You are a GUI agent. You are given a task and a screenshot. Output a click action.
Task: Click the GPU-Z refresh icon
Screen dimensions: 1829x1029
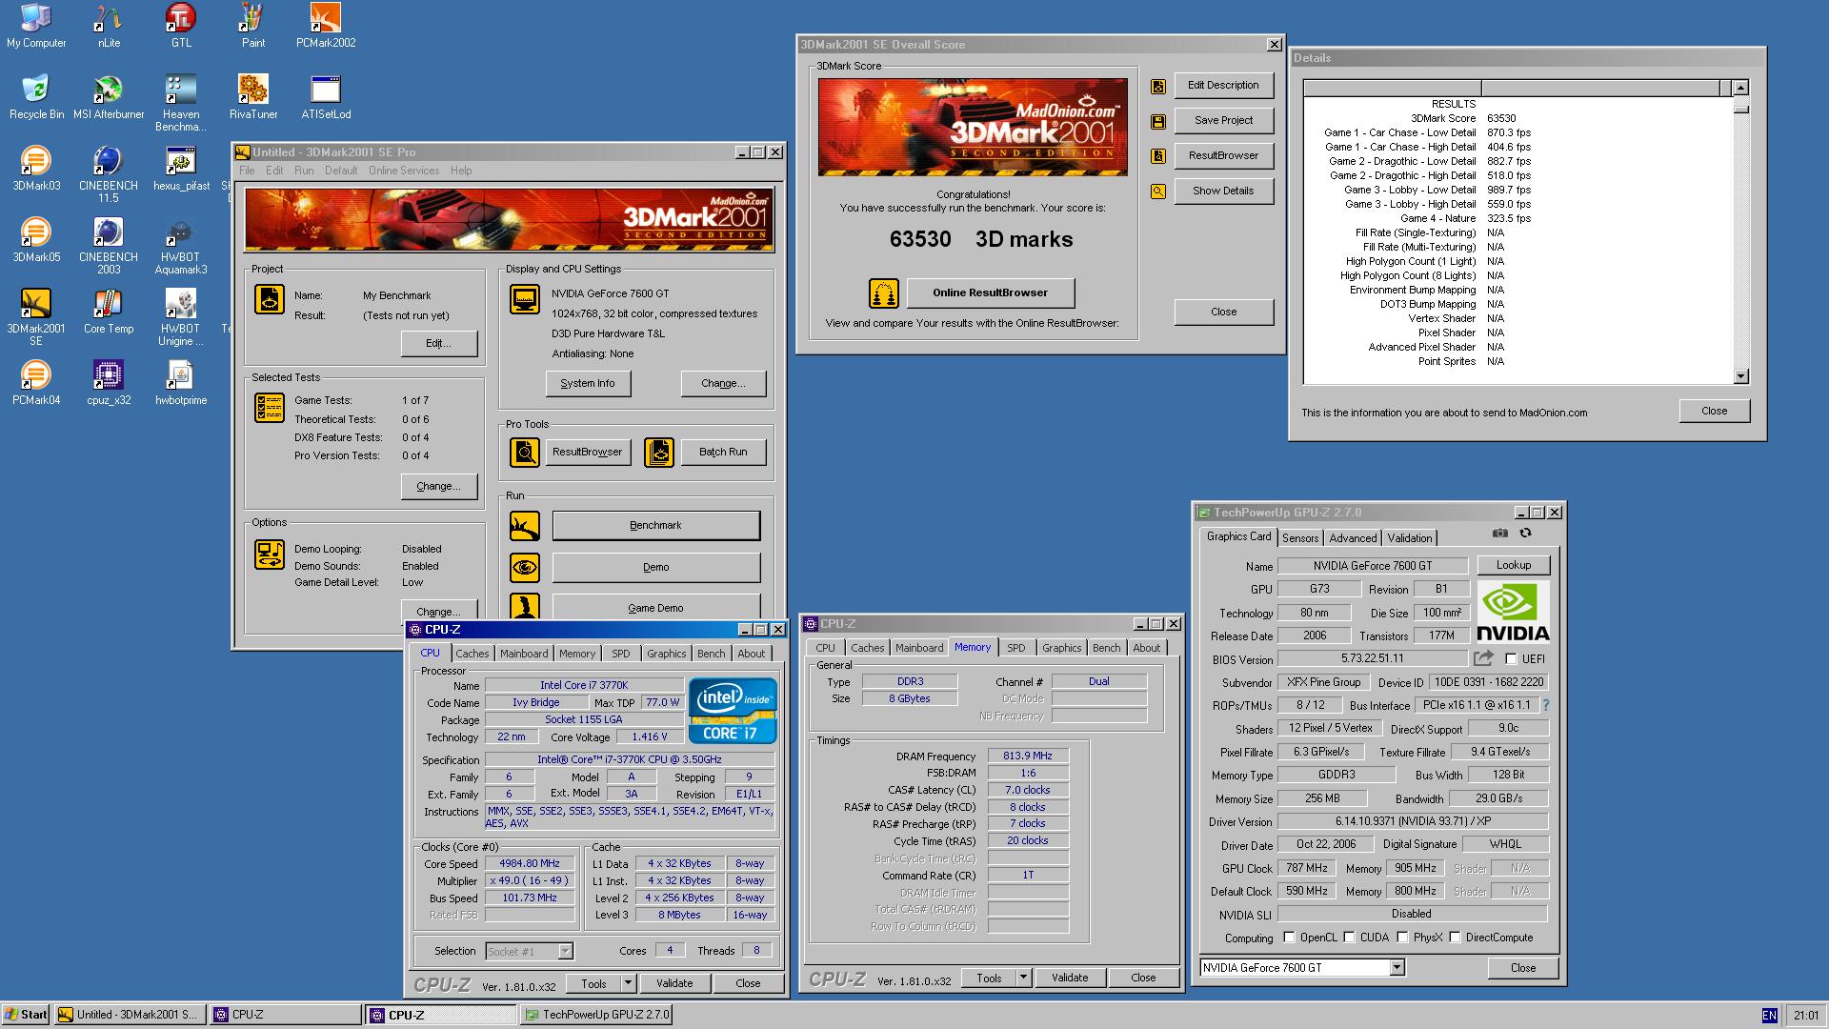1525,534
